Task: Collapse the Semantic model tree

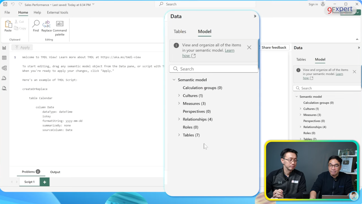Action: 174,80
